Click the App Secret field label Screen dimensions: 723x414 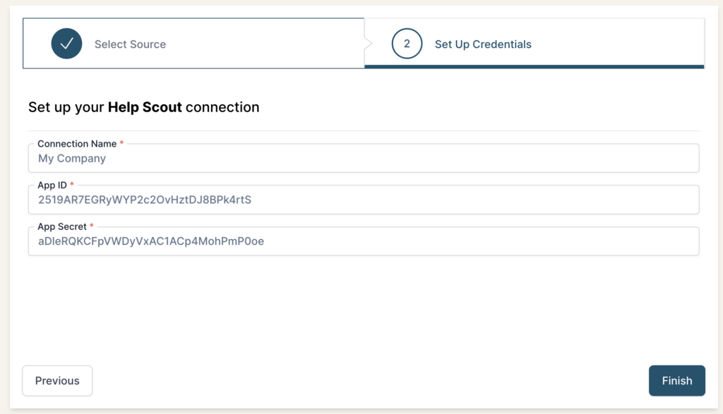(62, 226)
